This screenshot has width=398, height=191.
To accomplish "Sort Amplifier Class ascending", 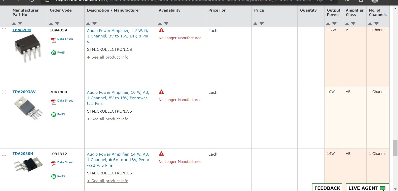I will point(347,24).
